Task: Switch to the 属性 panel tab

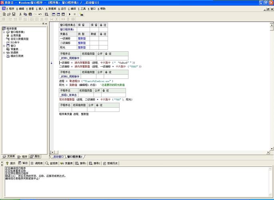Action: [35, 156]
